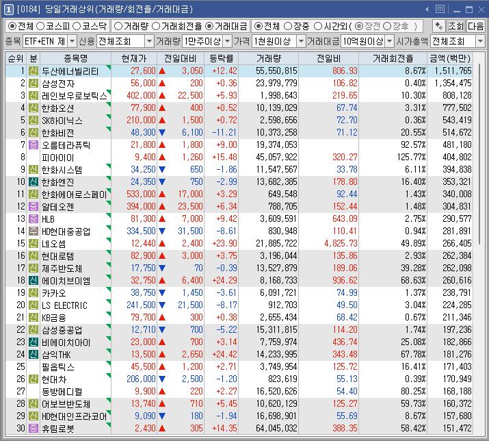Open the 신용 전체조회 dropdown
Screen dimensions: 489x441
tap(150, 41)
